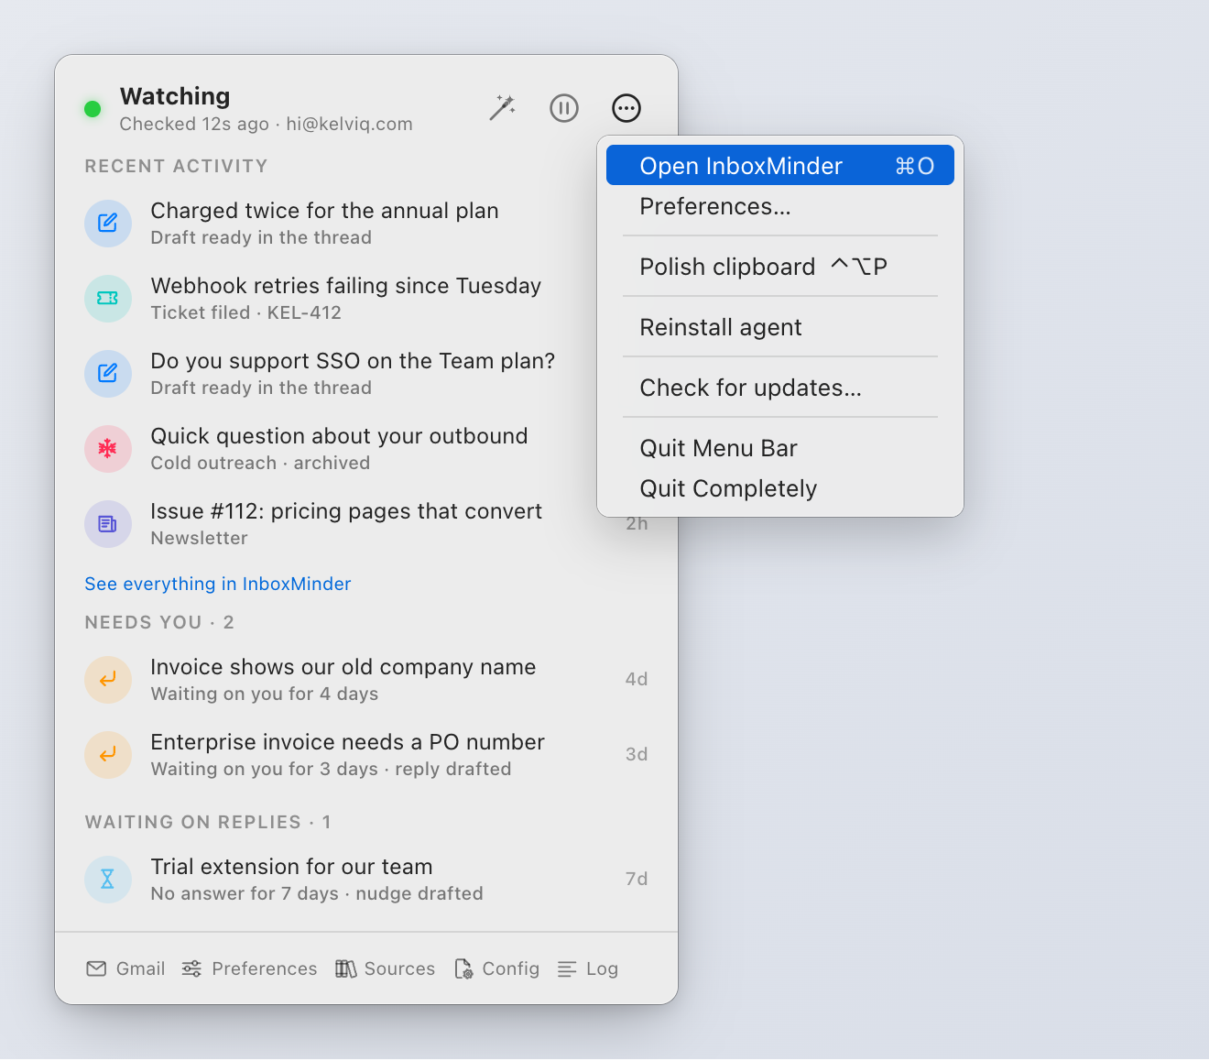Open 'Charged twice for the annual plan'

tap(324, 212)
